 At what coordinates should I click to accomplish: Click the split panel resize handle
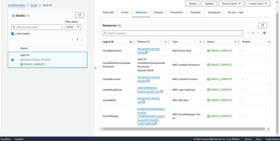(x=95, y=68)
